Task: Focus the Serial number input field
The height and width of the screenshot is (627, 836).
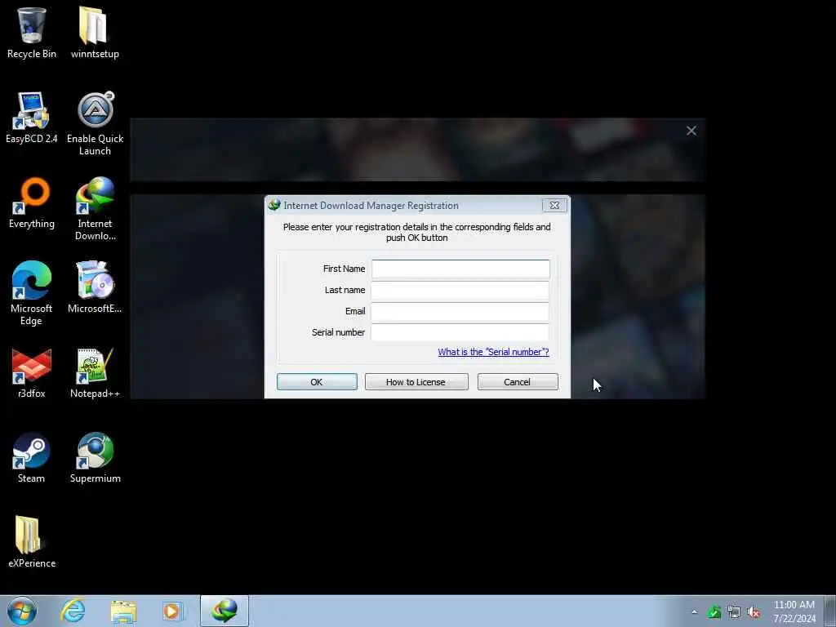Action: [x=460, y=332]
